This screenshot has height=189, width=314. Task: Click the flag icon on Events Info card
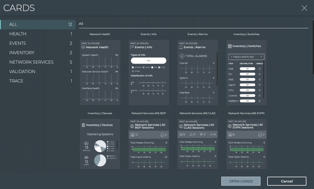(132, 47)
